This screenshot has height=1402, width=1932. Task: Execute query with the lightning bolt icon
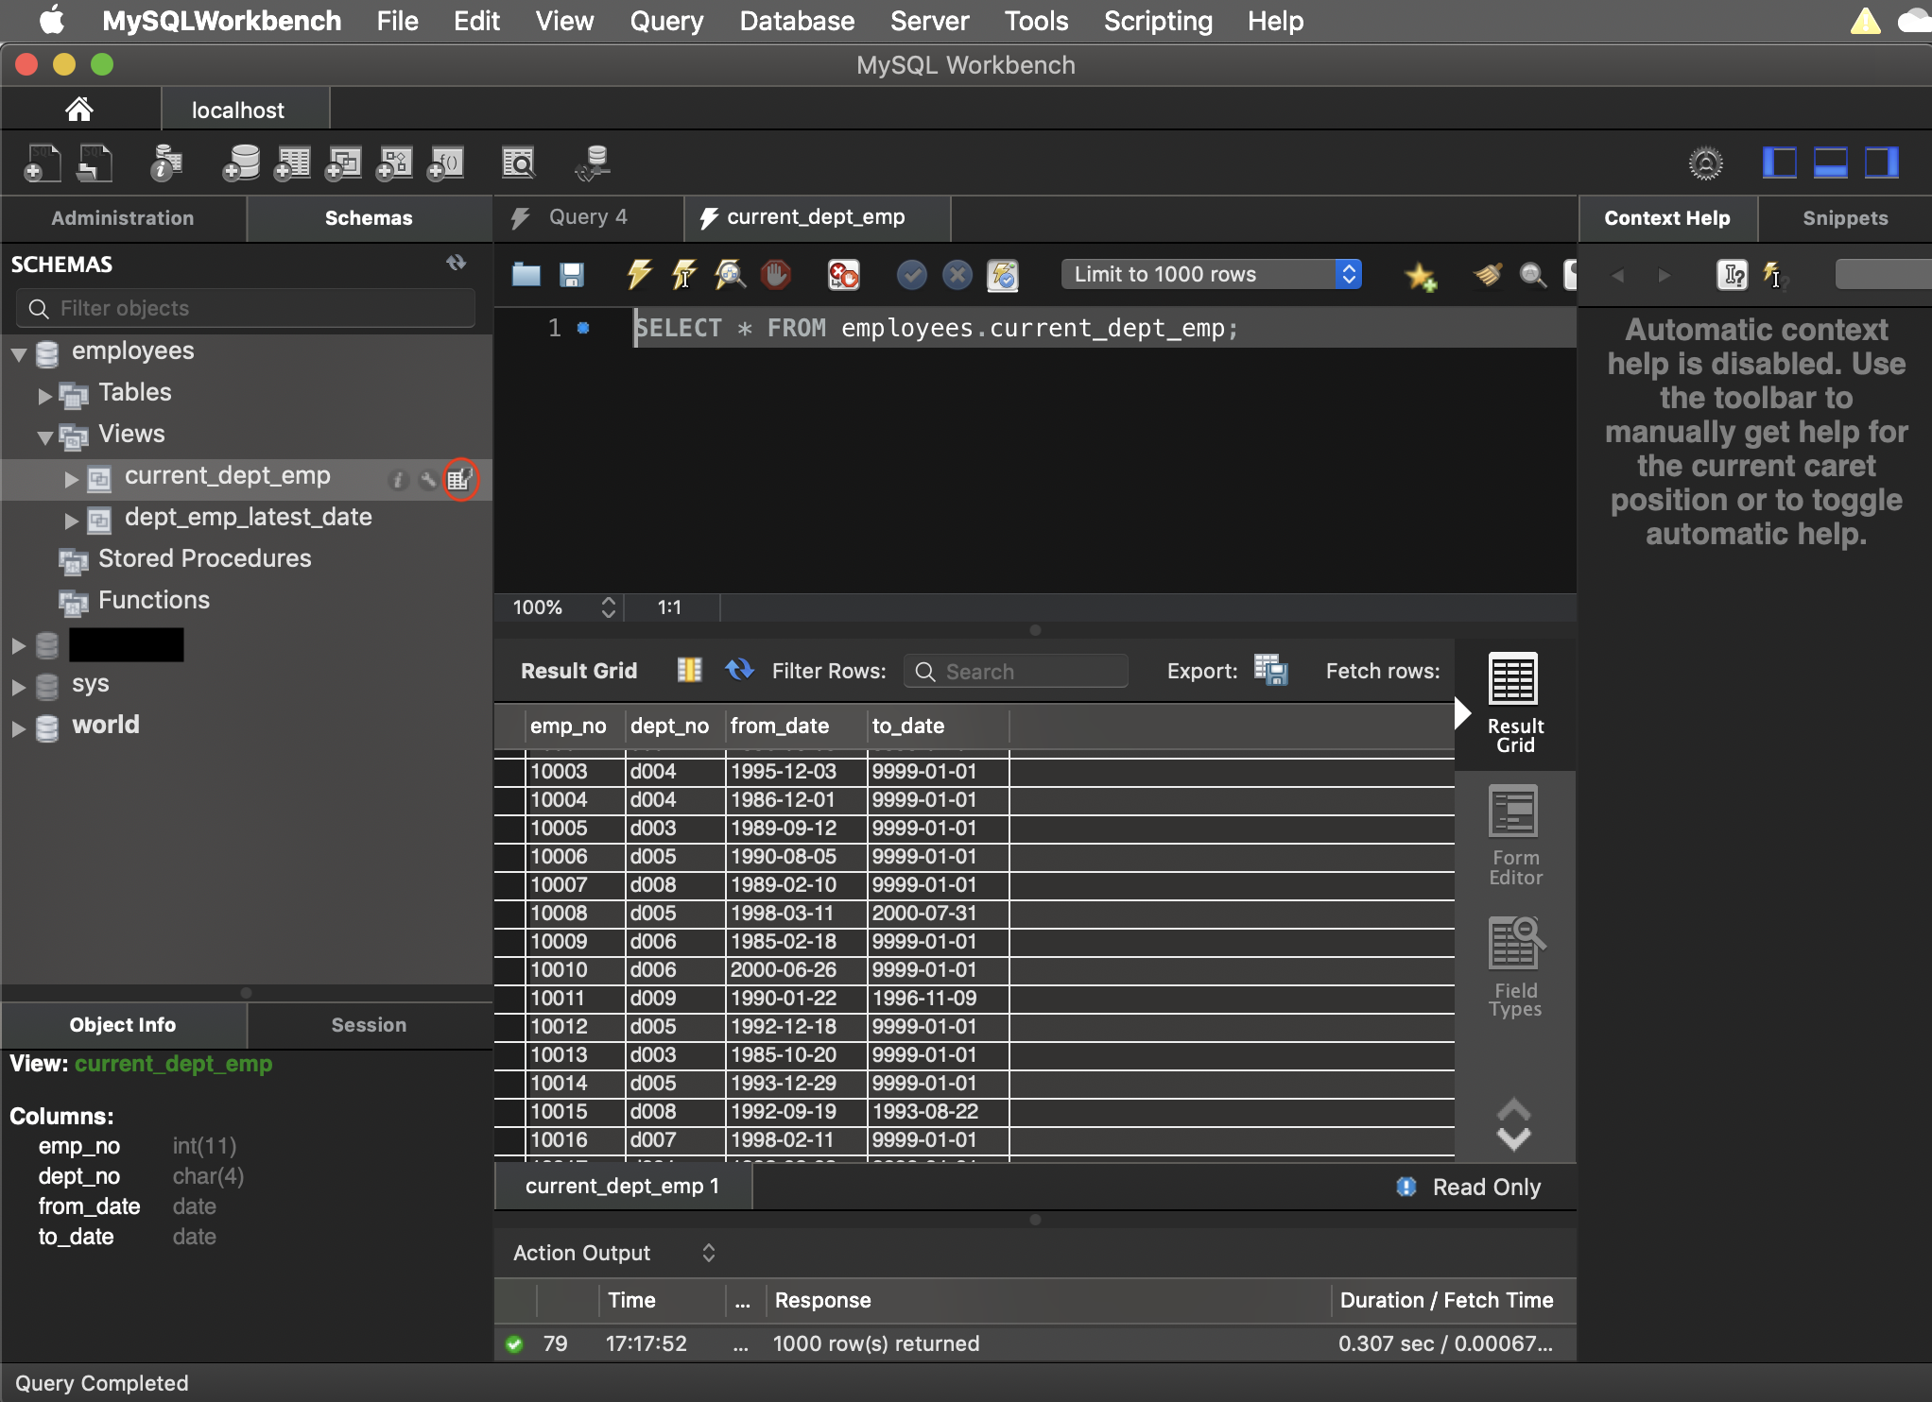tap(639, 275)
